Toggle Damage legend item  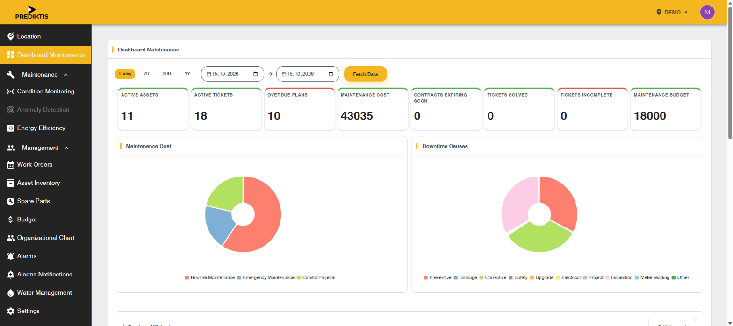click(x=465, y=277)
